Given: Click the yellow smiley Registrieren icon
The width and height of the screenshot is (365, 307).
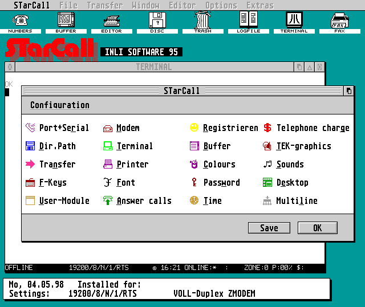Looking at the screenshot, I should (x=194, y=128).
